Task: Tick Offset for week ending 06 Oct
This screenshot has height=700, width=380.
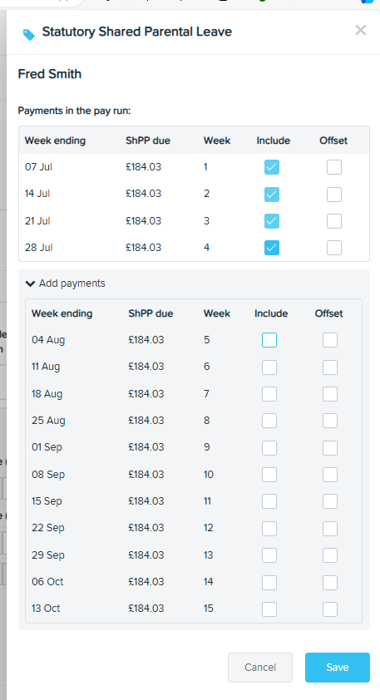Action: point(330,582)
